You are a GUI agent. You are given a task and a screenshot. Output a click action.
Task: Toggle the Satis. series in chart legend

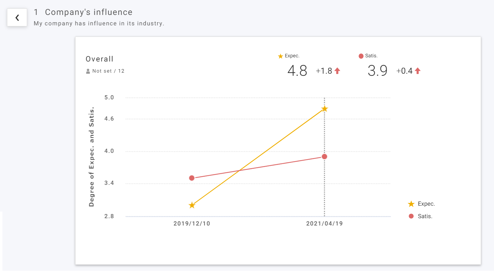pyautogui.click(x=420, y=216)
